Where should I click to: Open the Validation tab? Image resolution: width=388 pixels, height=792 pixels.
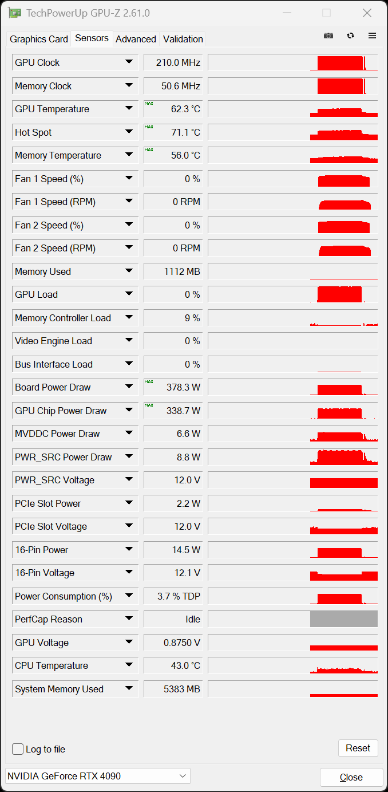click(183, 39)
